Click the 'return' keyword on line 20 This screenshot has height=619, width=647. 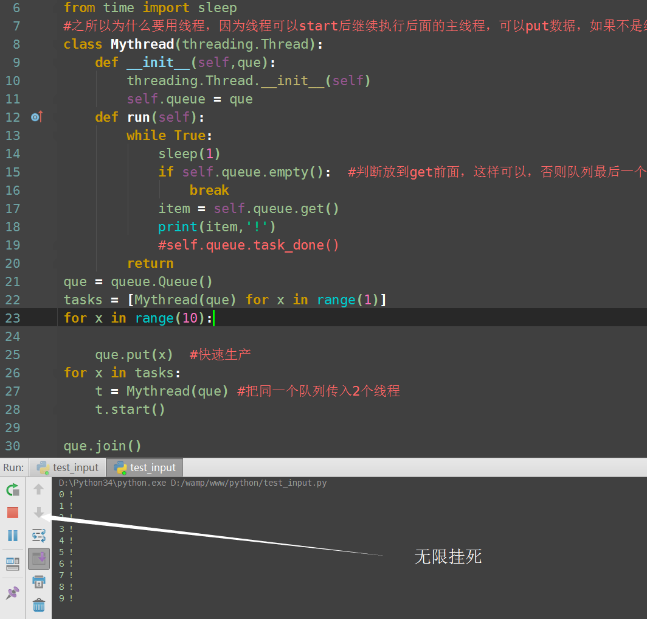coord(150,264)
